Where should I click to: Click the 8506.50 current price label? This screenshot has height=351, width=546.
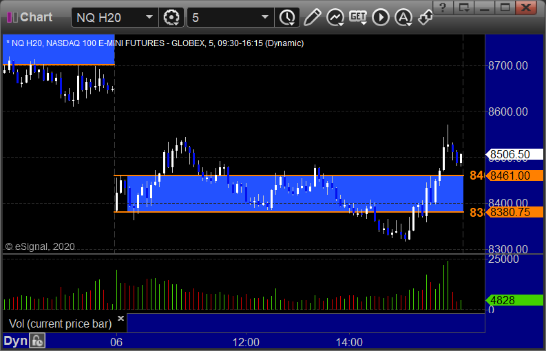(x=514, y=154)
